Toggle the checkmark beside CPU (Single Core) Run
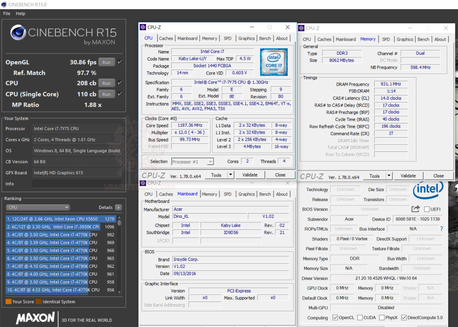This screenshot has width=458, height=327. [120, 94]
